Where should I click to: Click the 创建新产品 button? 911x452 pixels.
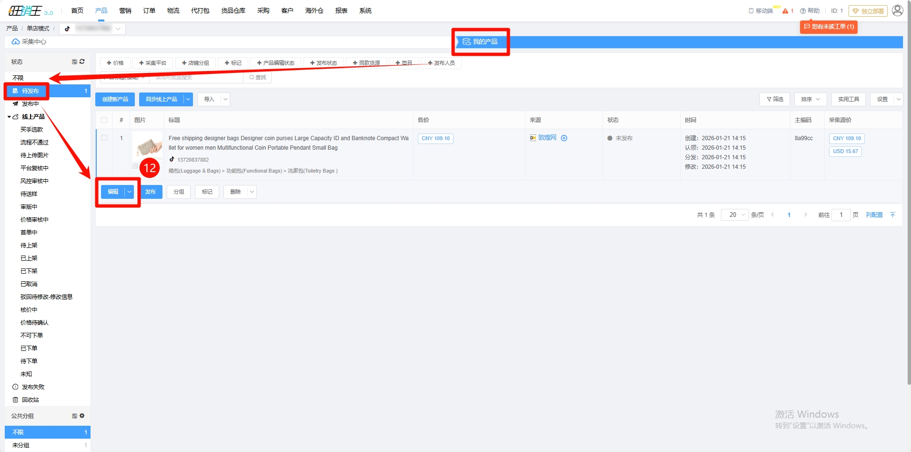pos(115,99)
